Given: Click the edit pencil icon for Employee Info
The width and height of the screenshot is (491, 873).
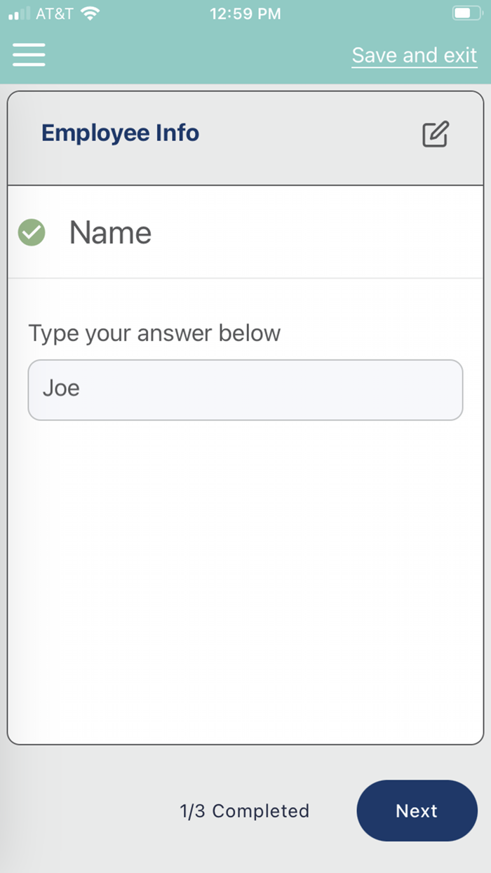Looking at the screenshot, I should [435, 133].
